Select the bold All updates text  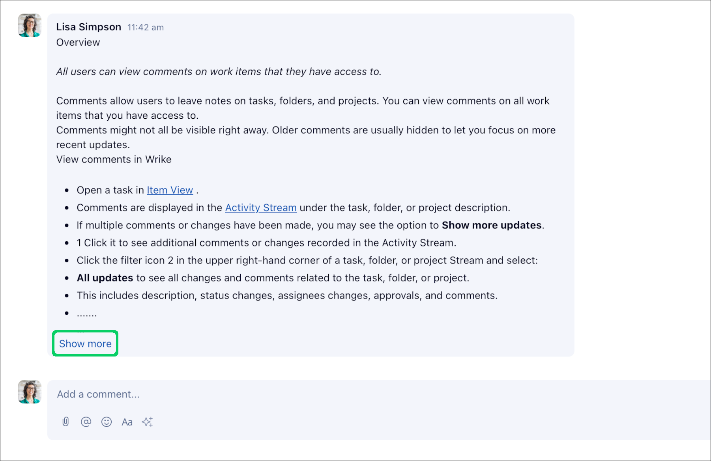(x=104, y=278)
